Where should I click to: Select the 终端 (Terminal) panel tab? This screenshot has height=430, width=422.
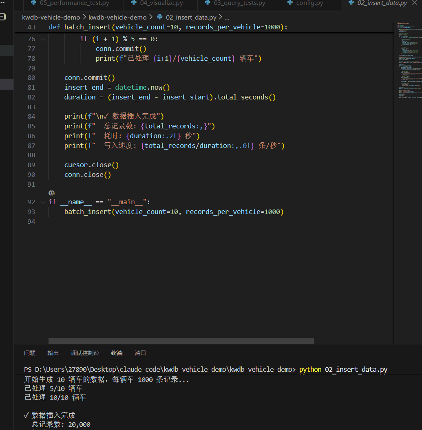117,353
